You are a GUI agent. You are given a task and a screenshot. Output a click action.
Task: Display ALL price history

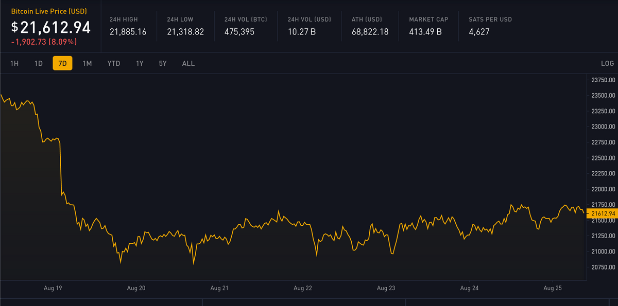point(188,63)
